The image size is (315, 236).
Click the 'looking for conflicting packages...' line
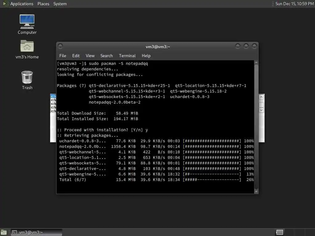100,75
